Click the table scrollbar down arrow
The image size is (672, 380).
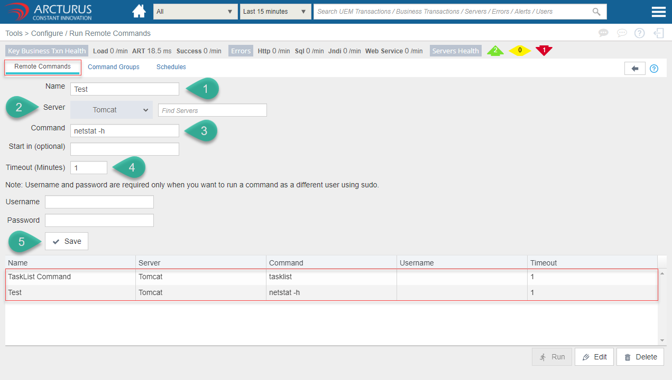point(662,340)
